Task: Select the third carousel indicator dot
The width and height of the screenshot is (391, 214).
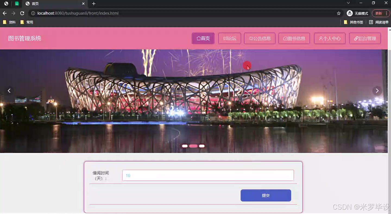Action: (202, 146)
